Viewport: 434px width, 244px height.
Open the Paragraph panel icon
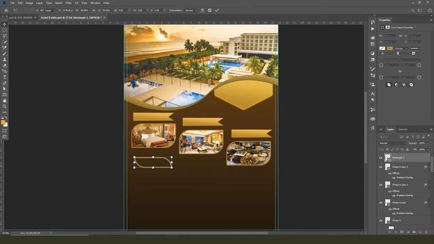pyautogui.click(x=372, y=100)
